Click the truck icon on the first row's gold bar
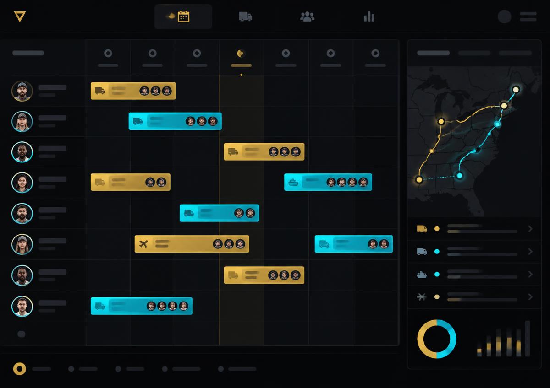 pyautogui.click(x=100, y=91)
